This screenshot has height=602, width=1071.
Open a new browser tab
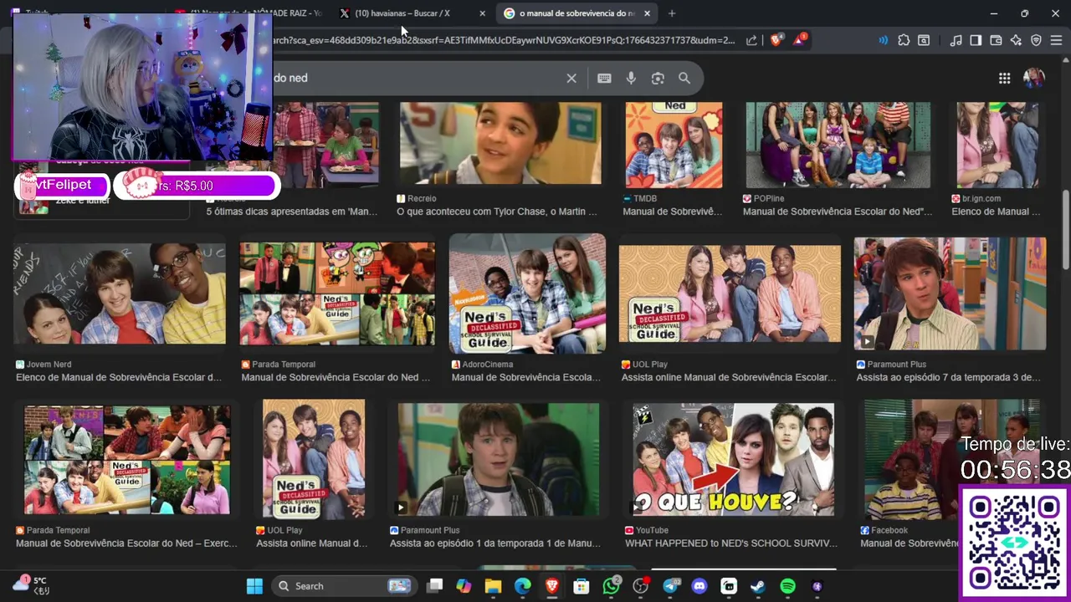click(x=672, y=13)
